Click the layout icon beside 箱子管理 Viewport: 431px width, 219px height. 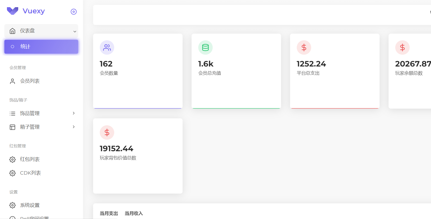(12, 127)
